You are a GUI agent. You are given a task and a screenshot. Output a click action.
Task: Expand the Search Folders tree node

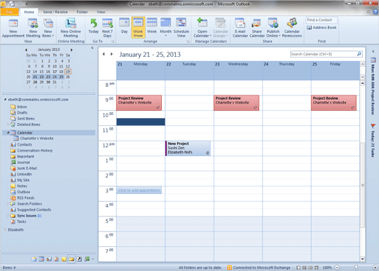click(8, 204)
